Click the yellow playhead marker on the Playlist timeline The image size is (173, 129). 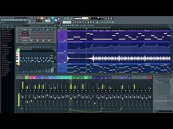tap(86, 29)
